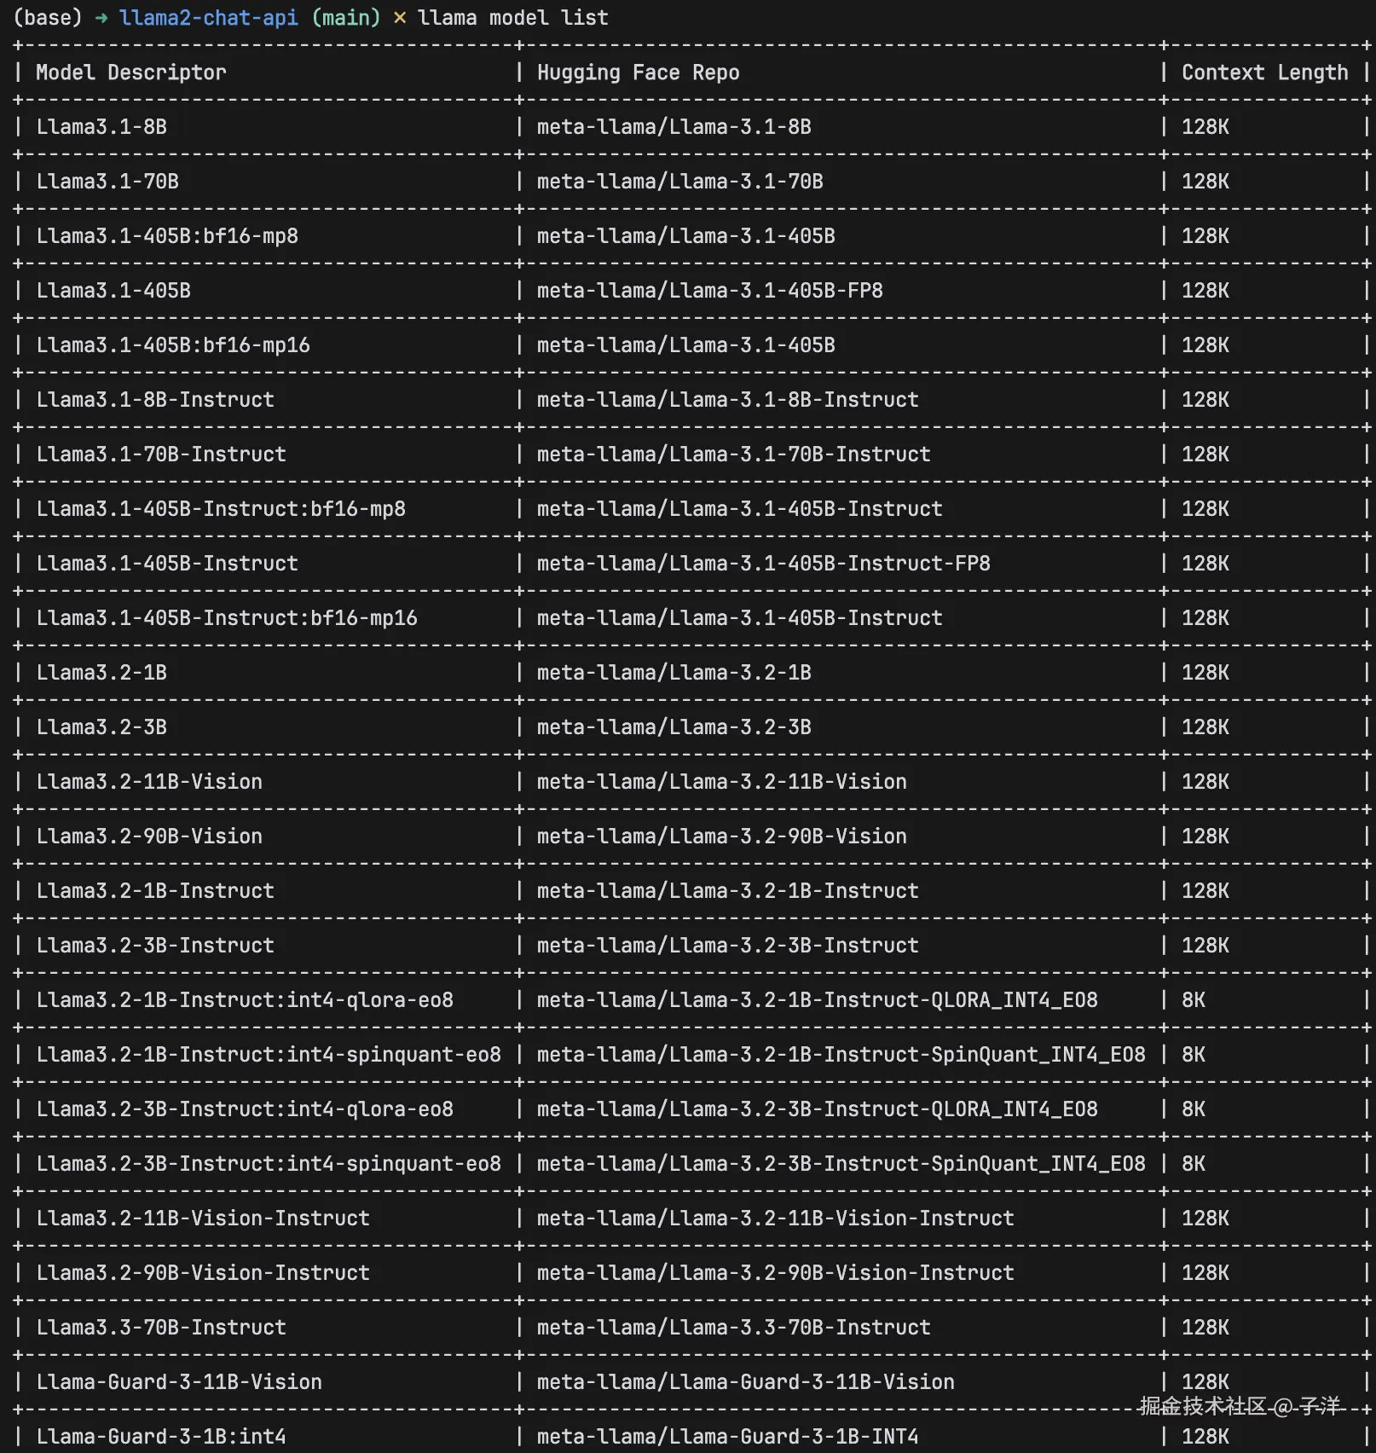
Task: Click the 'Llama3.1-405B:bf16-mp8' descriptor
Action: [x=167, y=236]
